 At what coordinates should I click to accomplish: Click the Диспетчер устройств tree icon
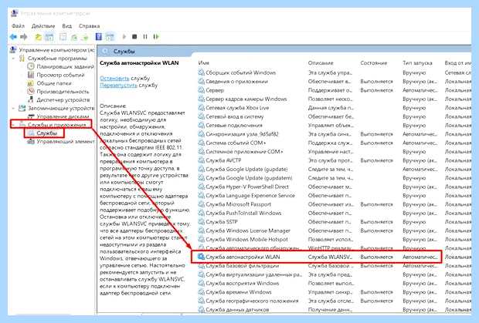[31, 99]
